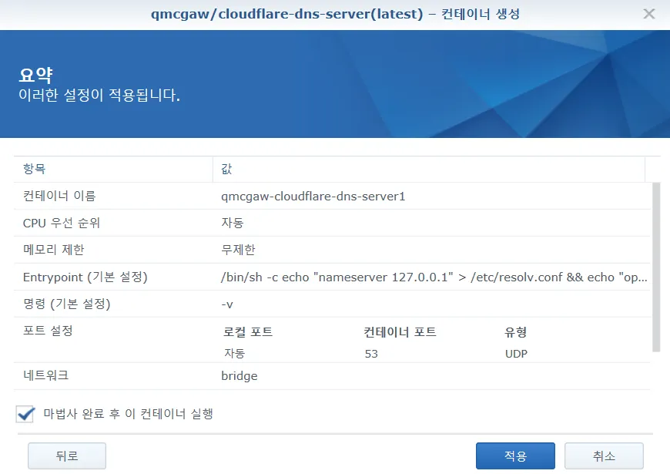Click the 로컬 포트 sub-header
The height and width of the screenshot is (474, 670).
(248, 332)
